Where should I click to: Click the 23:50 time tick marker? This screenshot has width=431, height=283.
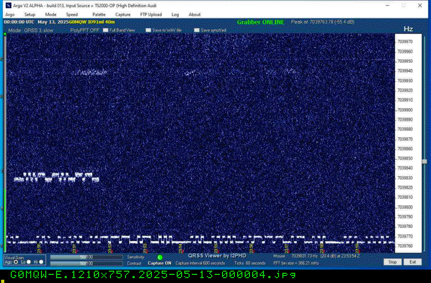click(39, 248)
